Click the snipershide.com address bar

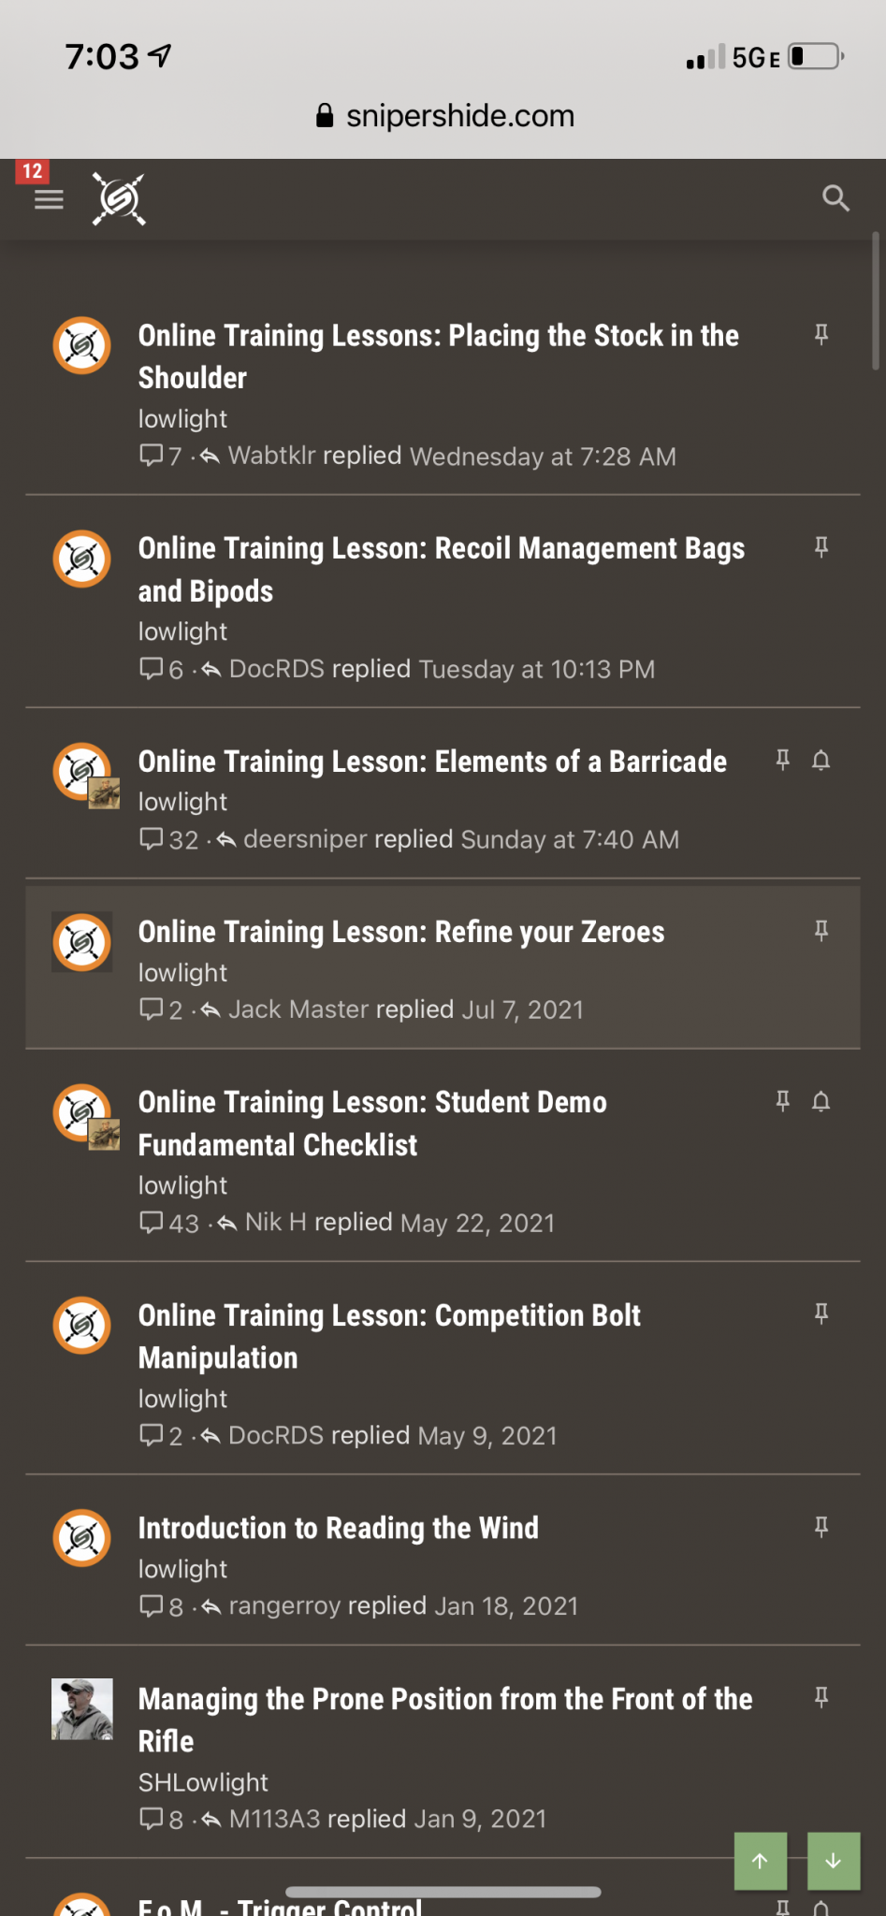click(x=443, y=116)
